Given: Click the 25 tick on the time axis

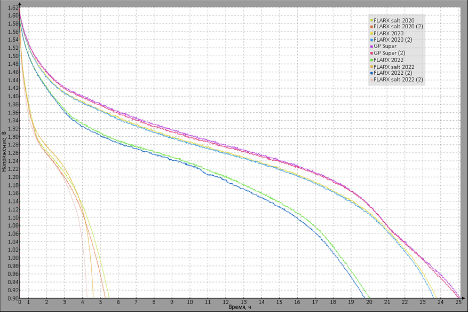Looking at the screenshot, I should 458,302.
